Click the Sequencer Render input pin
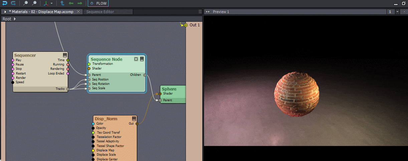 click(13, 78)
